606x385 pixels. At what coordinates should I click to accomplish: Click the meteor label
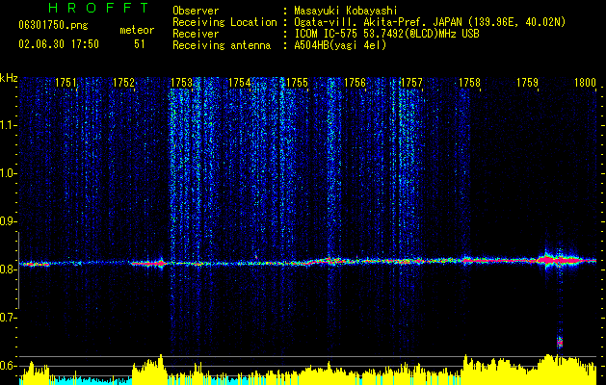pos(137,30)
